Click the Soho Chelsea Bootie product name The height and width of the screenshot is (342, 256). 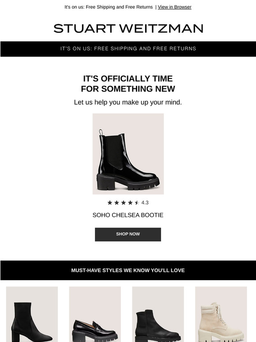[128, 215]
